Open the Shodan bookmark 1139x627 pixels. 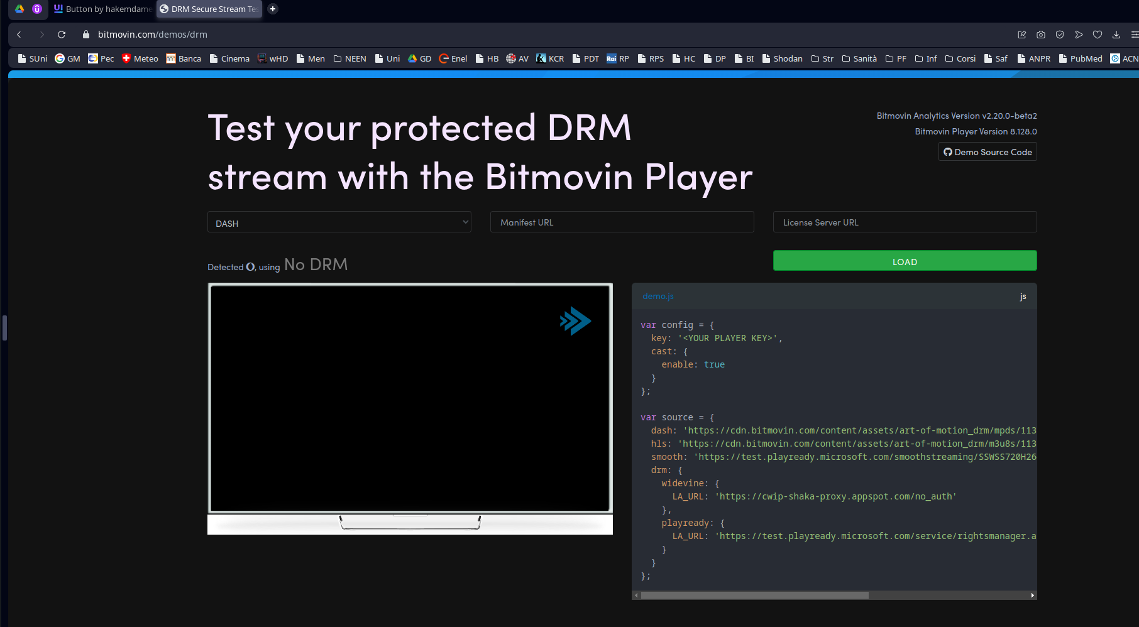point(783,58)
